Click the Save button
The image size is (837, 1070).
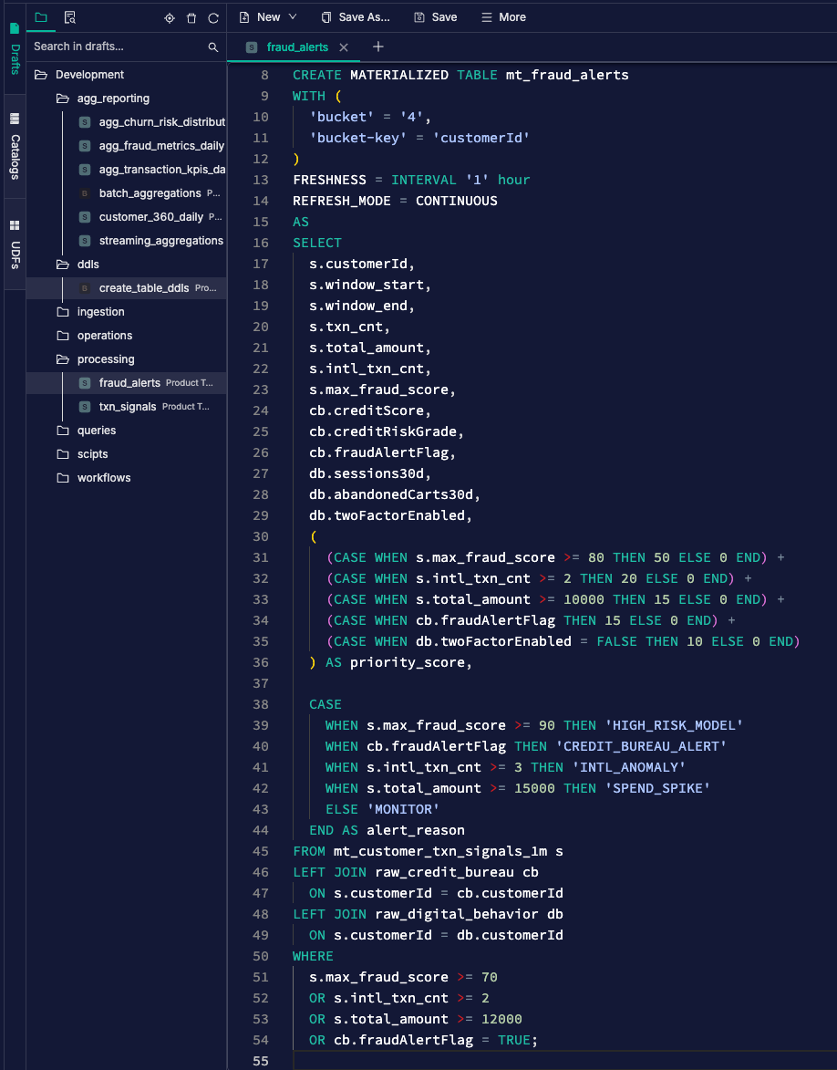tap(436, 17)
